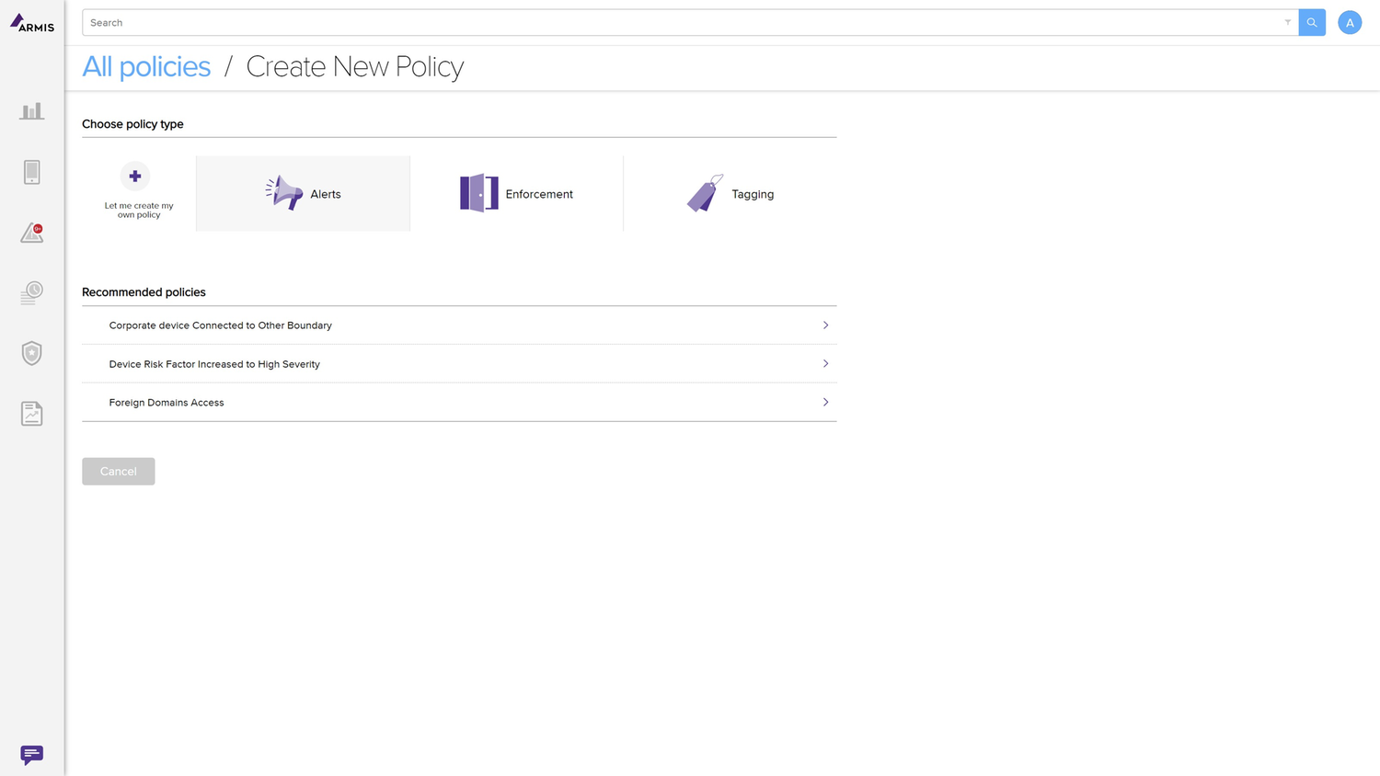The image size is (1380, 776).
Task: Expand the search bar dropdown arrow
Action: [1287, 23]
